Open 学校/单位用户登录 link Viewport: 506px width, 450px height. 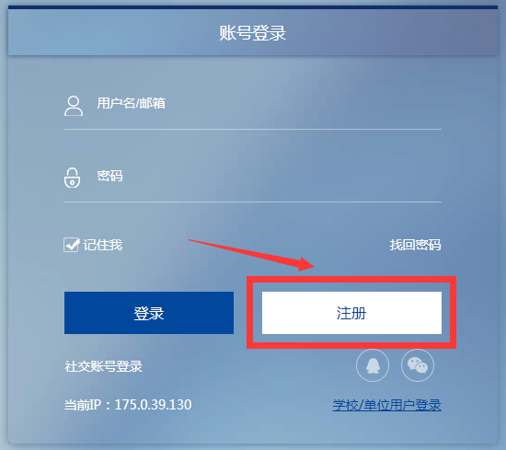click(386, 405)
